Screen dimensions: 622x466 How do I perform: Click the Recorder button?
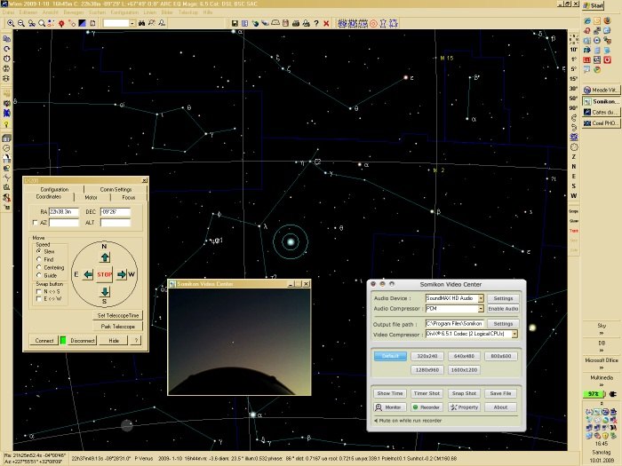(x=426, y=407)
